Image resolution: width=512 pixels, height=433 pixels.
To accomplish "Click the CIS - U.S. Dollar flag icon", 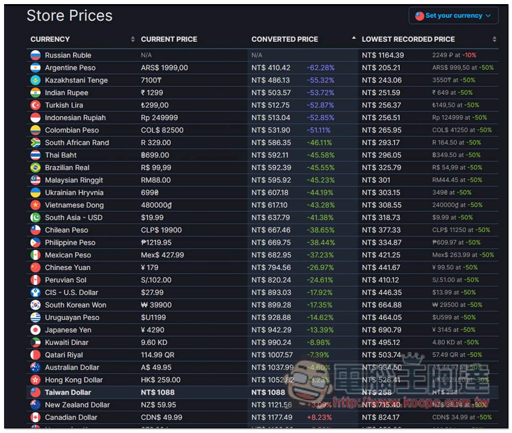I will click(35, 292).
